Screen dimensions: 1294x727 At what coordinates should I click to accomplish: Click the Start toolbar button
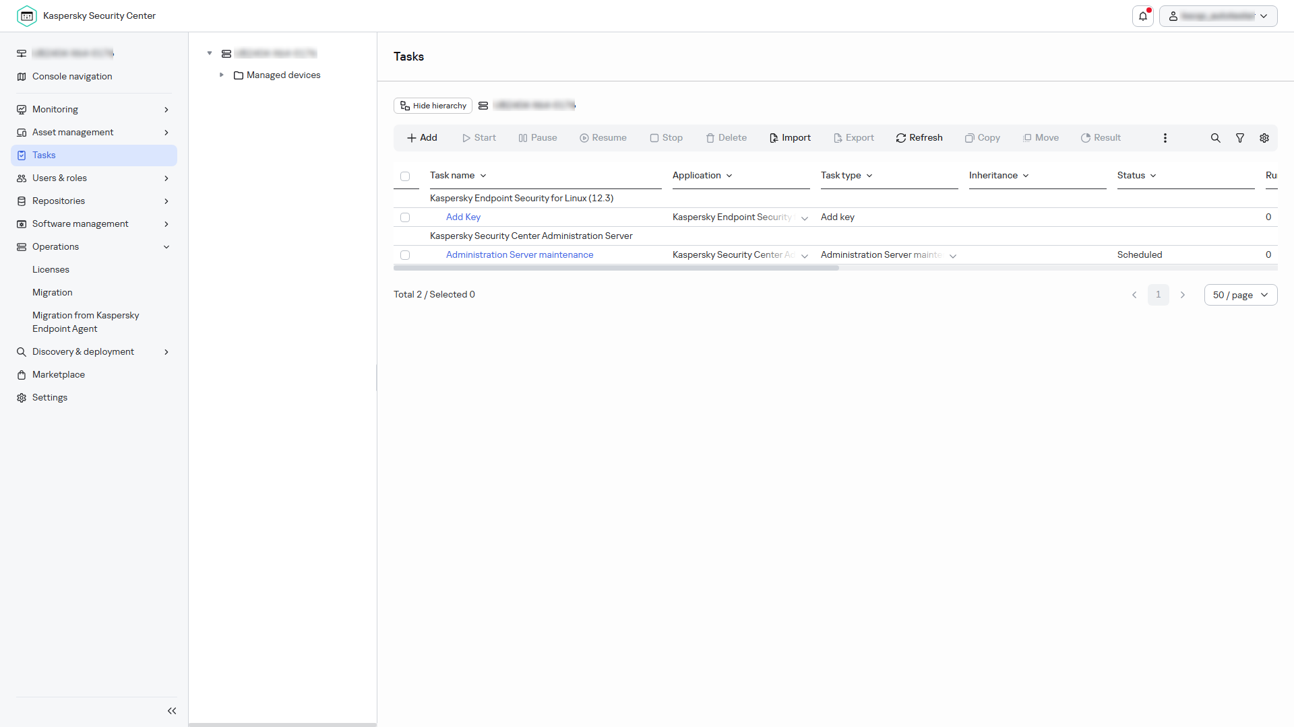(479, 138)
